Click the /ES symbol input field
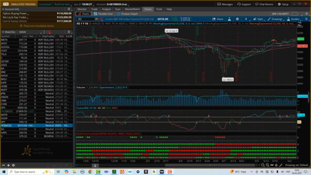Viewport: 311px width, 175px height. (x=86, y=19)
